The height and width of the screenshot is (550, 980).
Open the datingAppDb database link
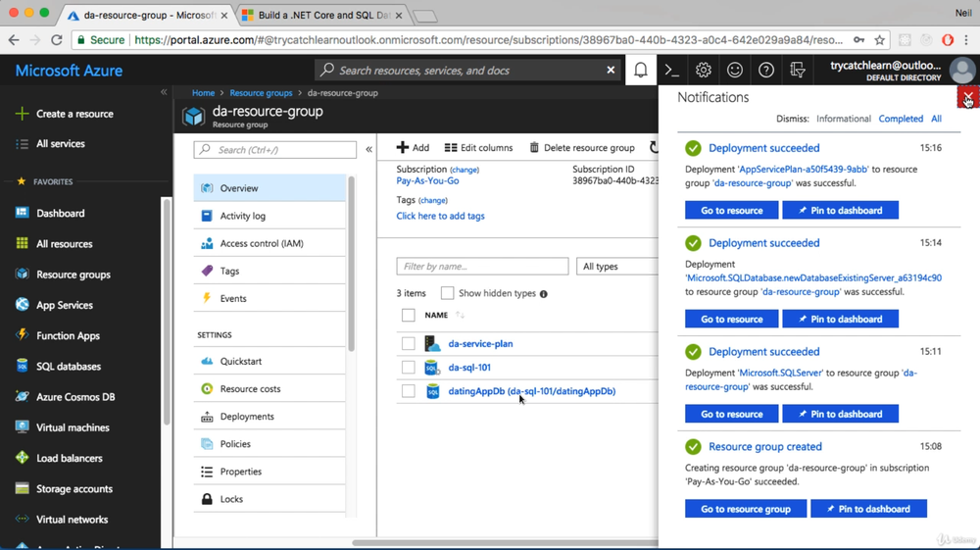pyautogui.click(x=531, y=391)
